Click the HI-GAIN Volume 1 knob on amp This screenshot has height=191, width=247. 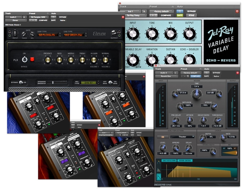point(94,60)
